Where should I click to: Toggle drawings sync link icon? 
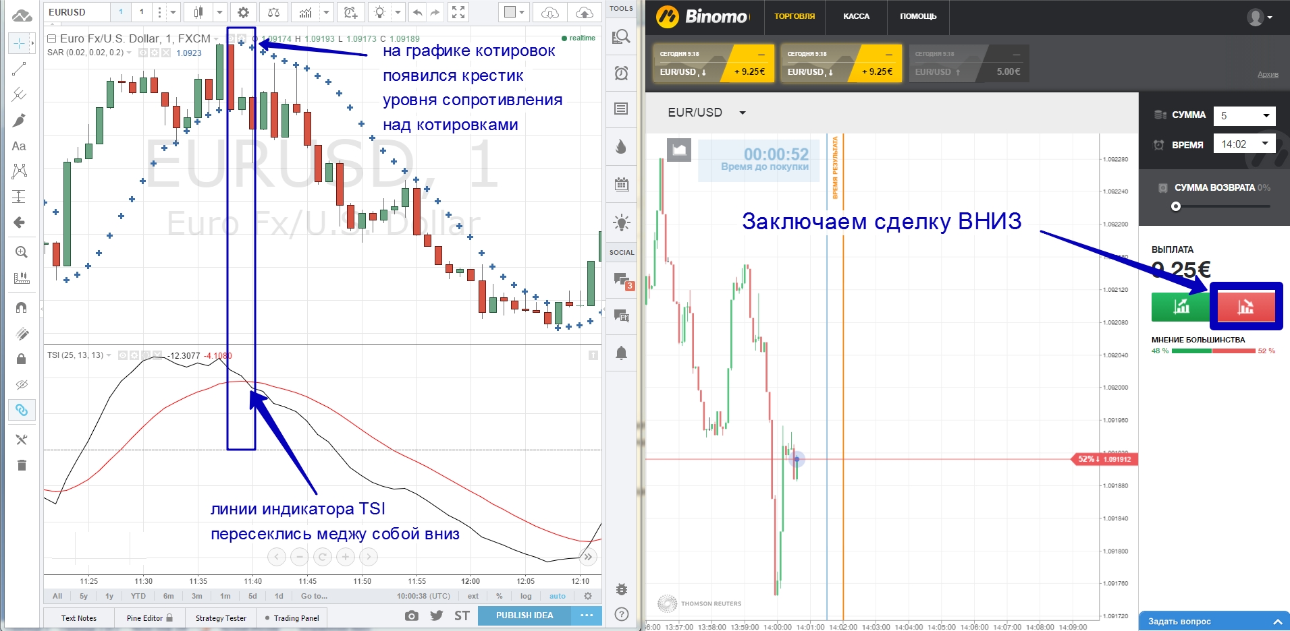click(x=21, y=410)
